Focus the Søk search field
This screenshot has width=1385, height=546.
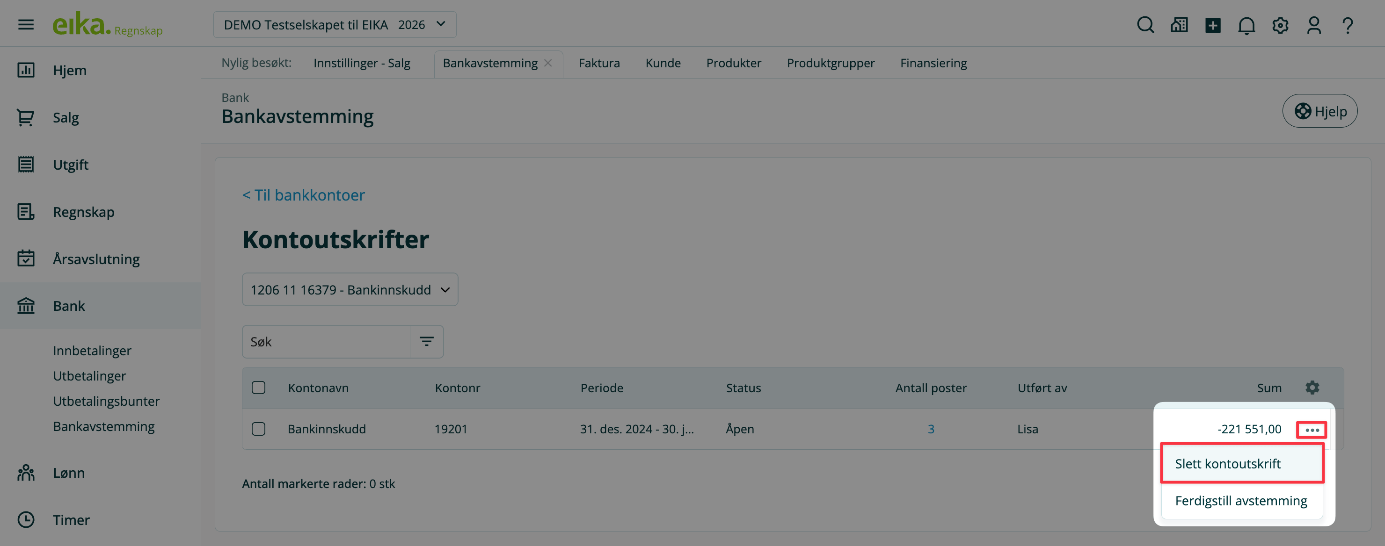(x=326, y=342)
